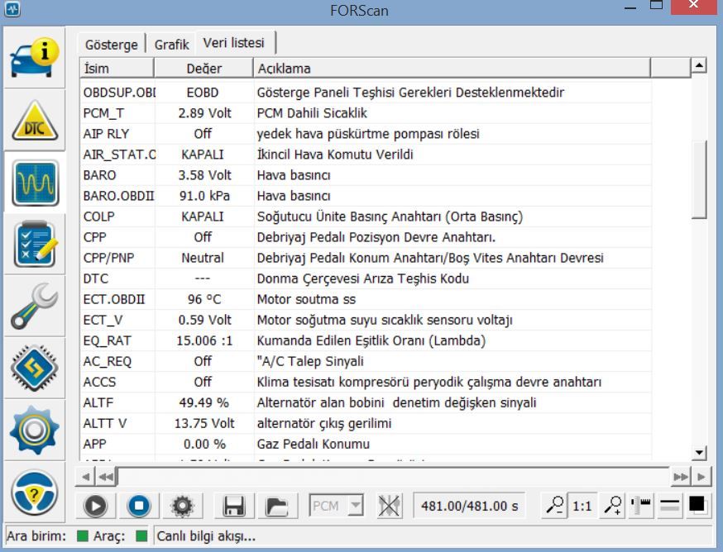Select the CPP/PNP row

366,258
